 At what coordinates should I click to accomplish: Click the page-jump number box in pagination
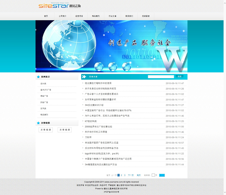tap(153, 175)
